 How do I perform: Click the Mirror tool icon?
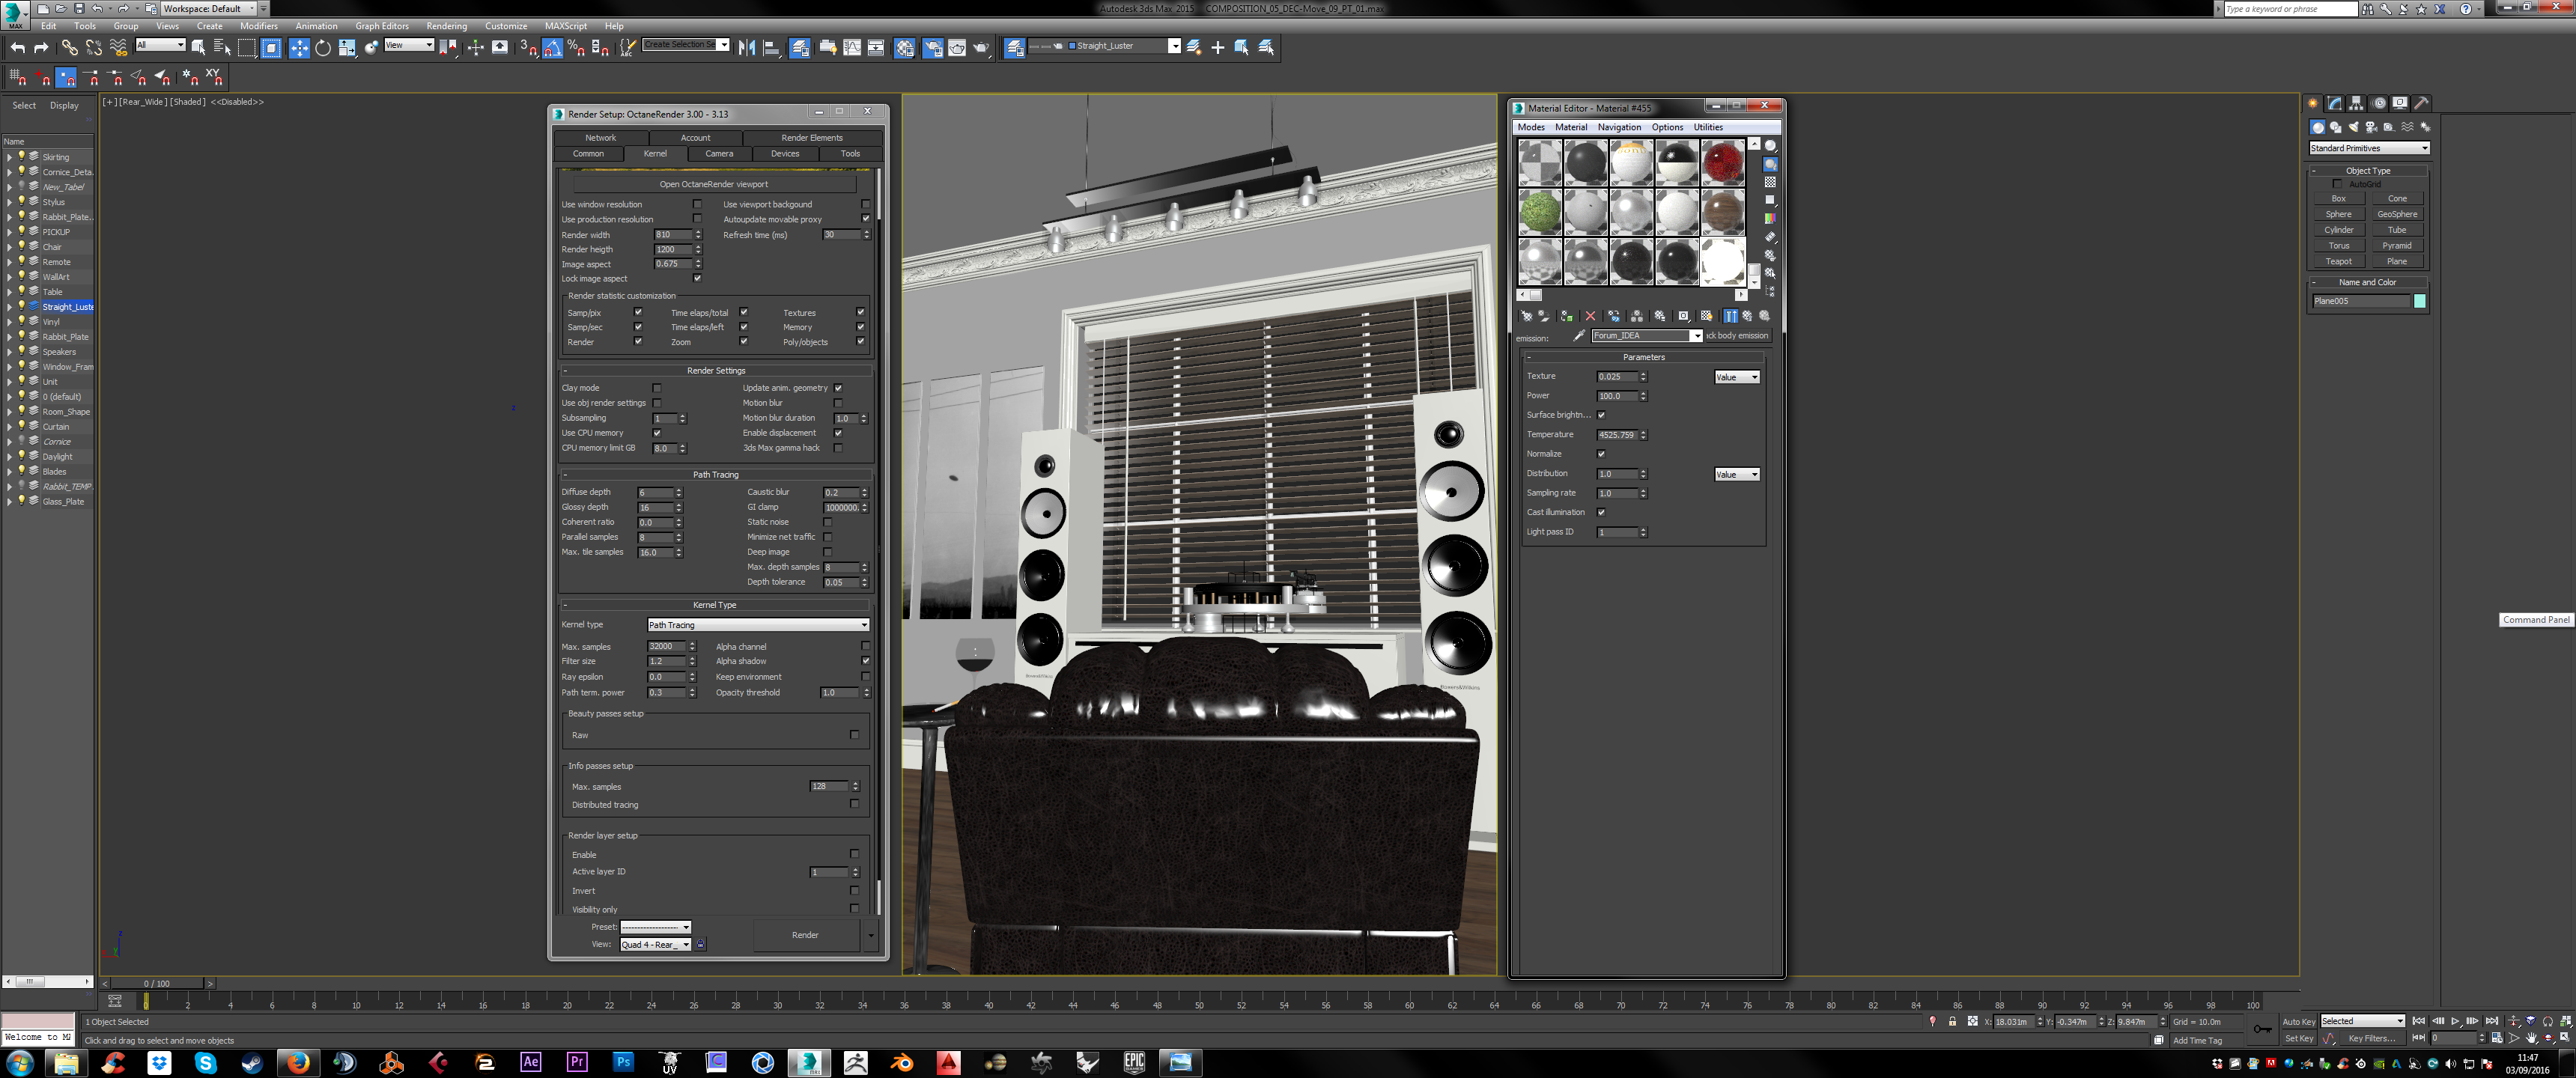coord(746,47)
